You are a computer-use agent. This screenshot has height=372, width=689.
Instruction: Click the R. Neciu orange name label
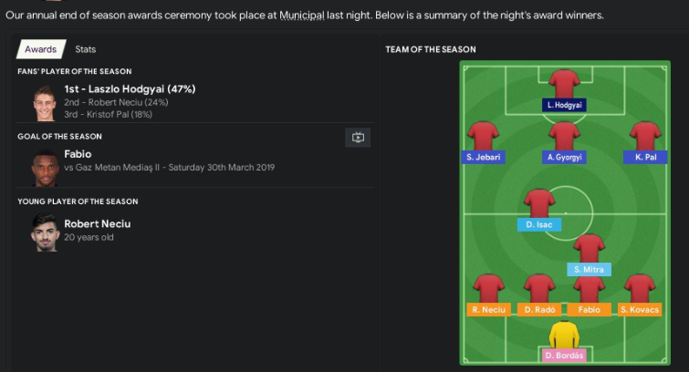pyautogui.click(x=488, y=310)
